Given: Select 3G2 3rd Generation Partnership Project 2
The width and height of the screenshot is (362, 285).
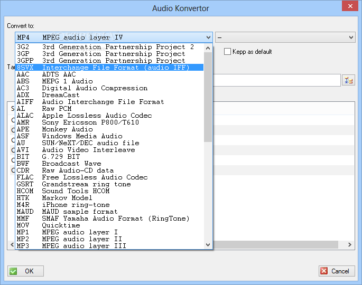Looking at the screenshot, I should coord(109,47).
